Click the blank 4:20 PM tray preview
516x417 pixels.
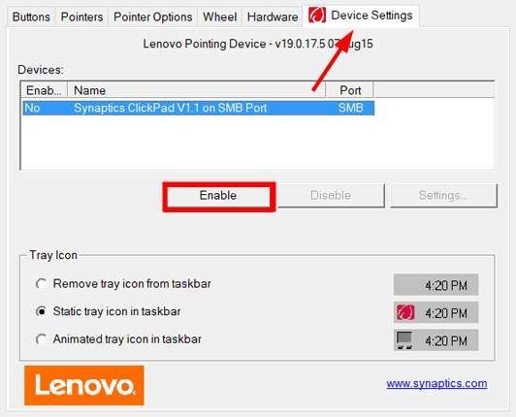[436, 285]
